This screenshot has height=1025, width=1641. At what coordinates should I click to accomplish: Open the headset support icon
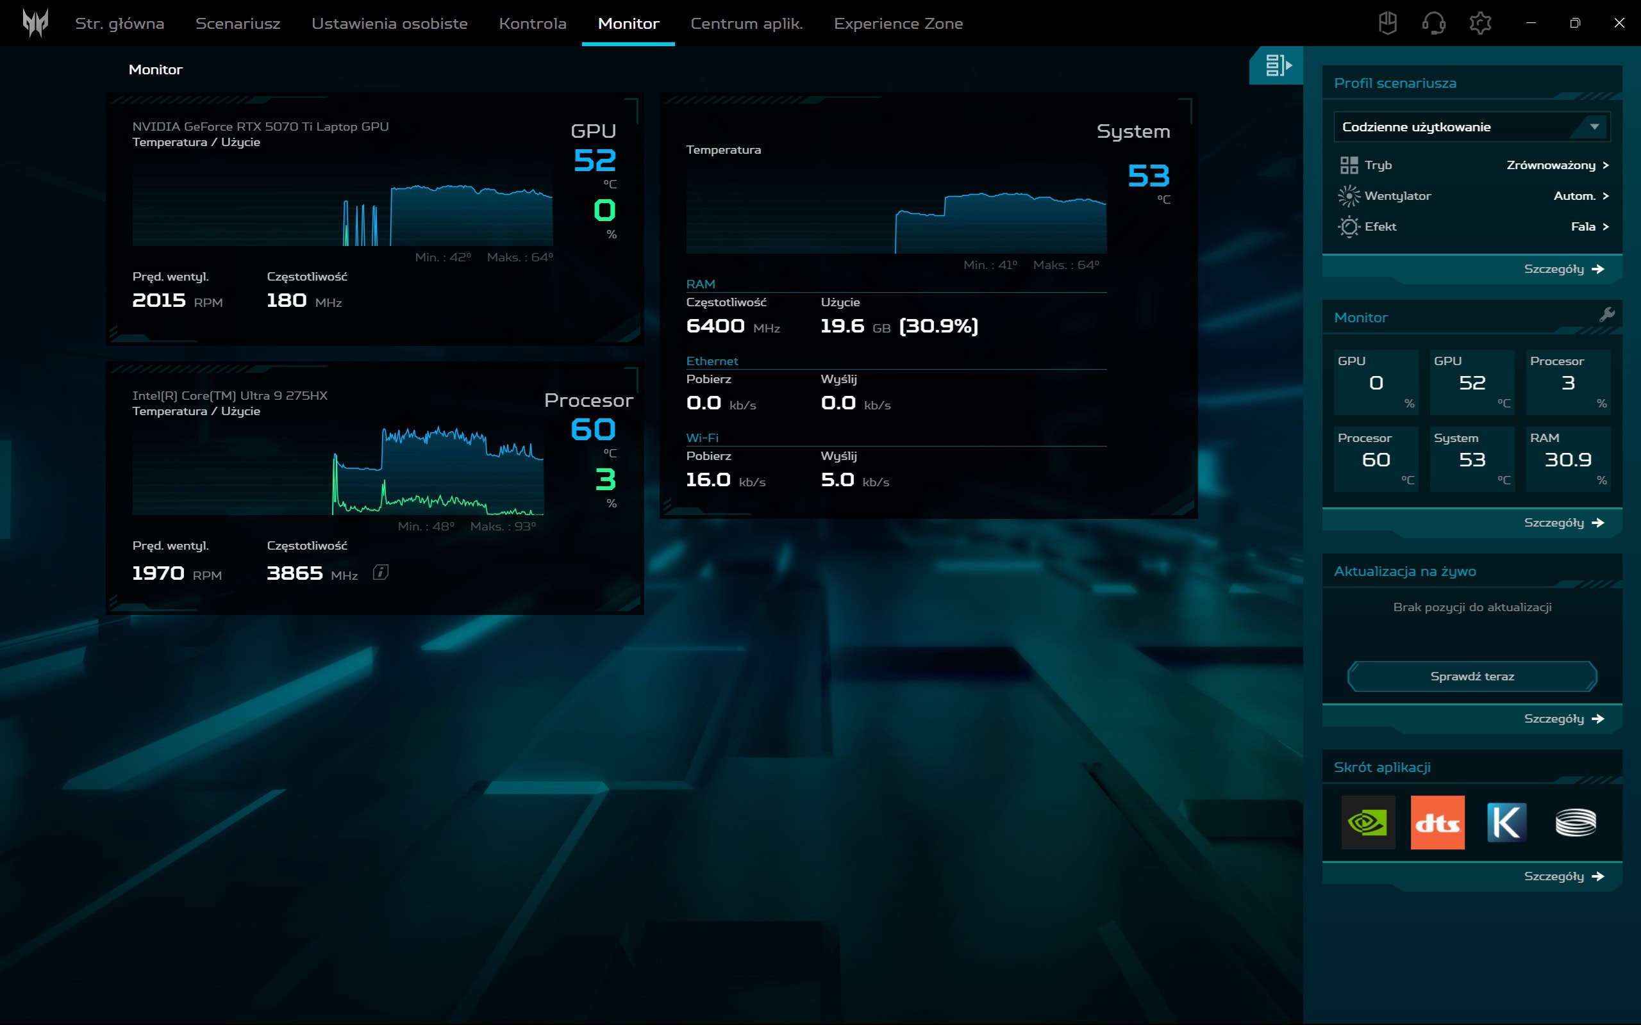click(x=1433, y=23)
